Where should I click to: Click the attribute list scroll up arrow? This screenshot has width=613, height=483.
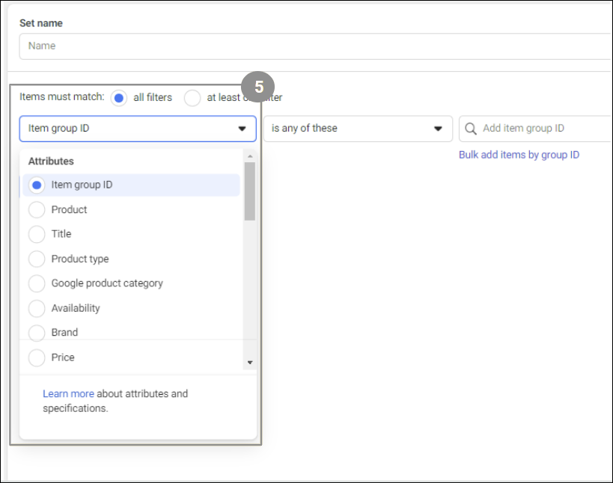250,156
